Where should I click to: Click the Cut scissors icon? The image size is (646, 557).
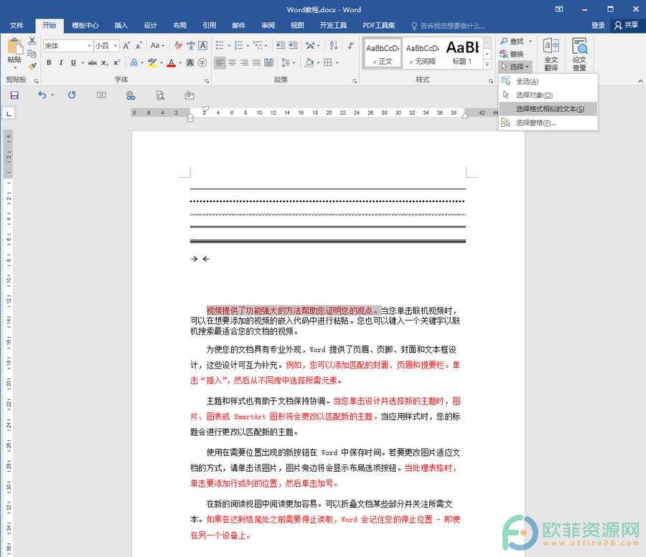(32, 41)
